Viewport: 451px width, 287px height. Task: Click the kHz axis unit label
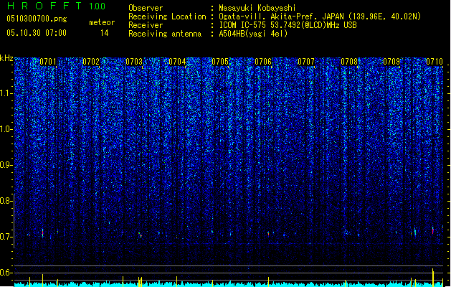6,58
